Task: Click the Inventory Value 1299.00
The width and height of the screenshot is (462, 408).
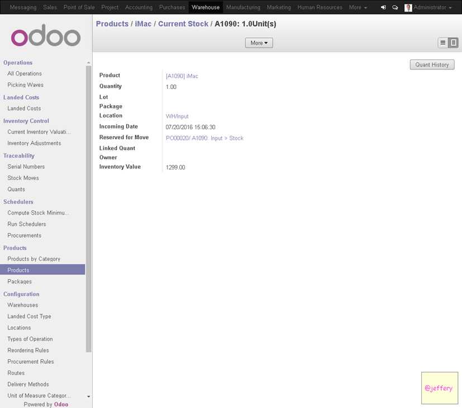Action: coord(175,168)
